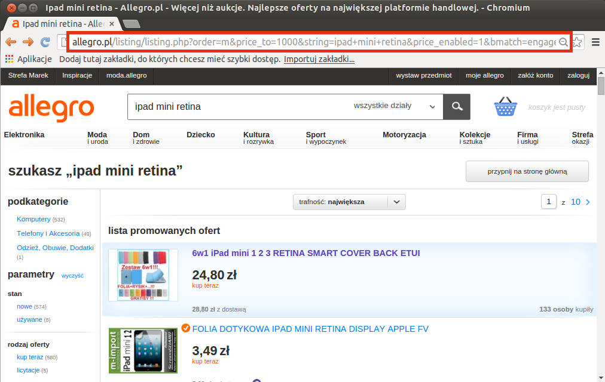Open the Aplikacje apps shortcut in bookmarks bar
This screenshot has width=605, height=382.
[x=30, y=59]
